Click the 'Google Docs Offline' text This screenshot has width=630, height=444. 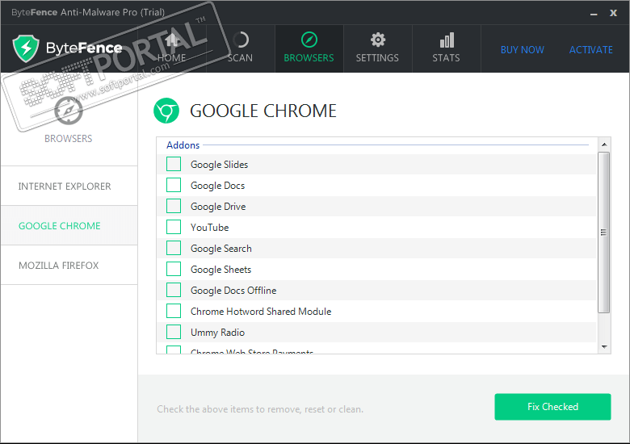click(233, 291)
